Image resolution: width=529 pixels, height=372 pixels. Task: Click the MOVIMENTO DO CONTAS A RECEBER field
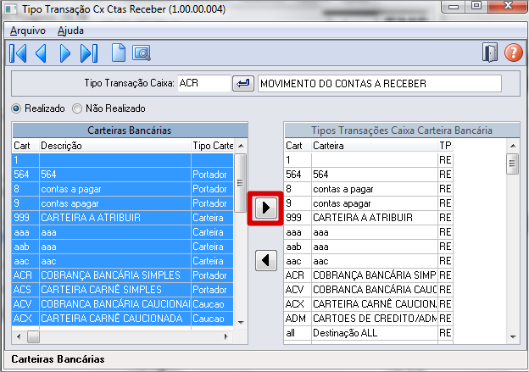380,83
